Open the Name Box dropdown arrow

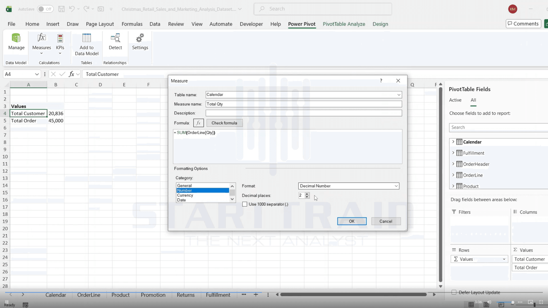[x=37, y=74]
